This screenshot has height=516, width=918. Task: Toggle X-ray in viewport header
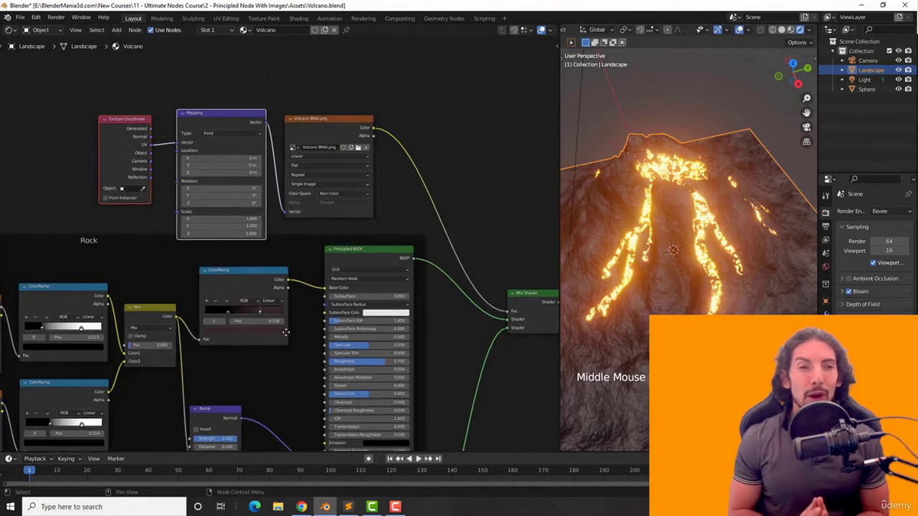tap(760, 30)
